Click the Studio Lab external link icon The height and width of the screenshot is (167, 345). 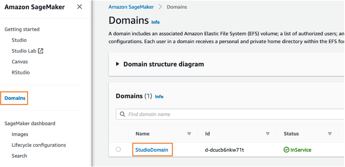40,51
